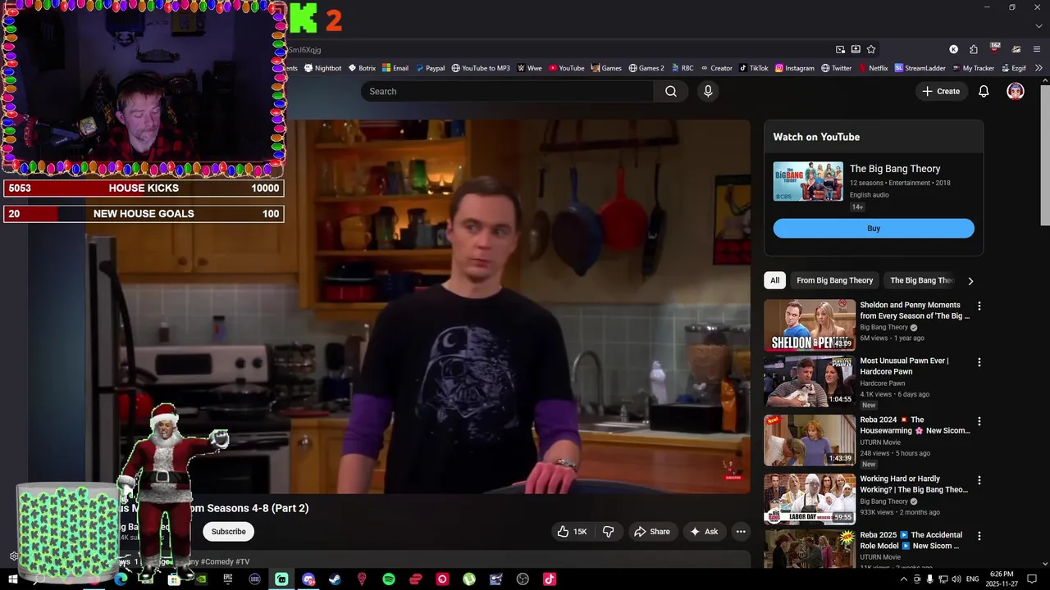Play Sheldon and Penny Moments thumbnail
Viewport: 1050px width, 590px height.
(810, 325)
